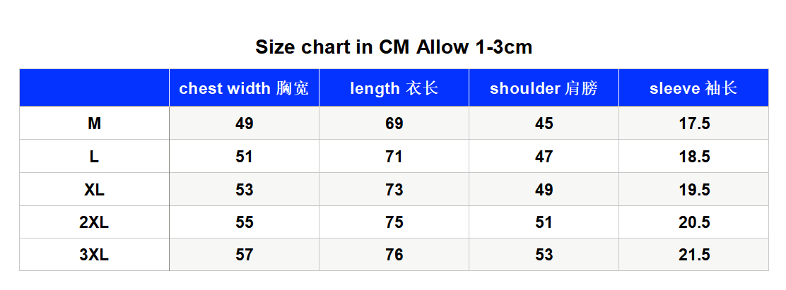Viewport: 786px width, 290px height.
Task: Select the shoulder column header
Action: point(544,88)
